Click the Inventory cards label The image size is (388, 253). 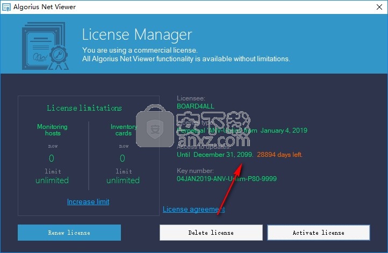coord(124,130)
